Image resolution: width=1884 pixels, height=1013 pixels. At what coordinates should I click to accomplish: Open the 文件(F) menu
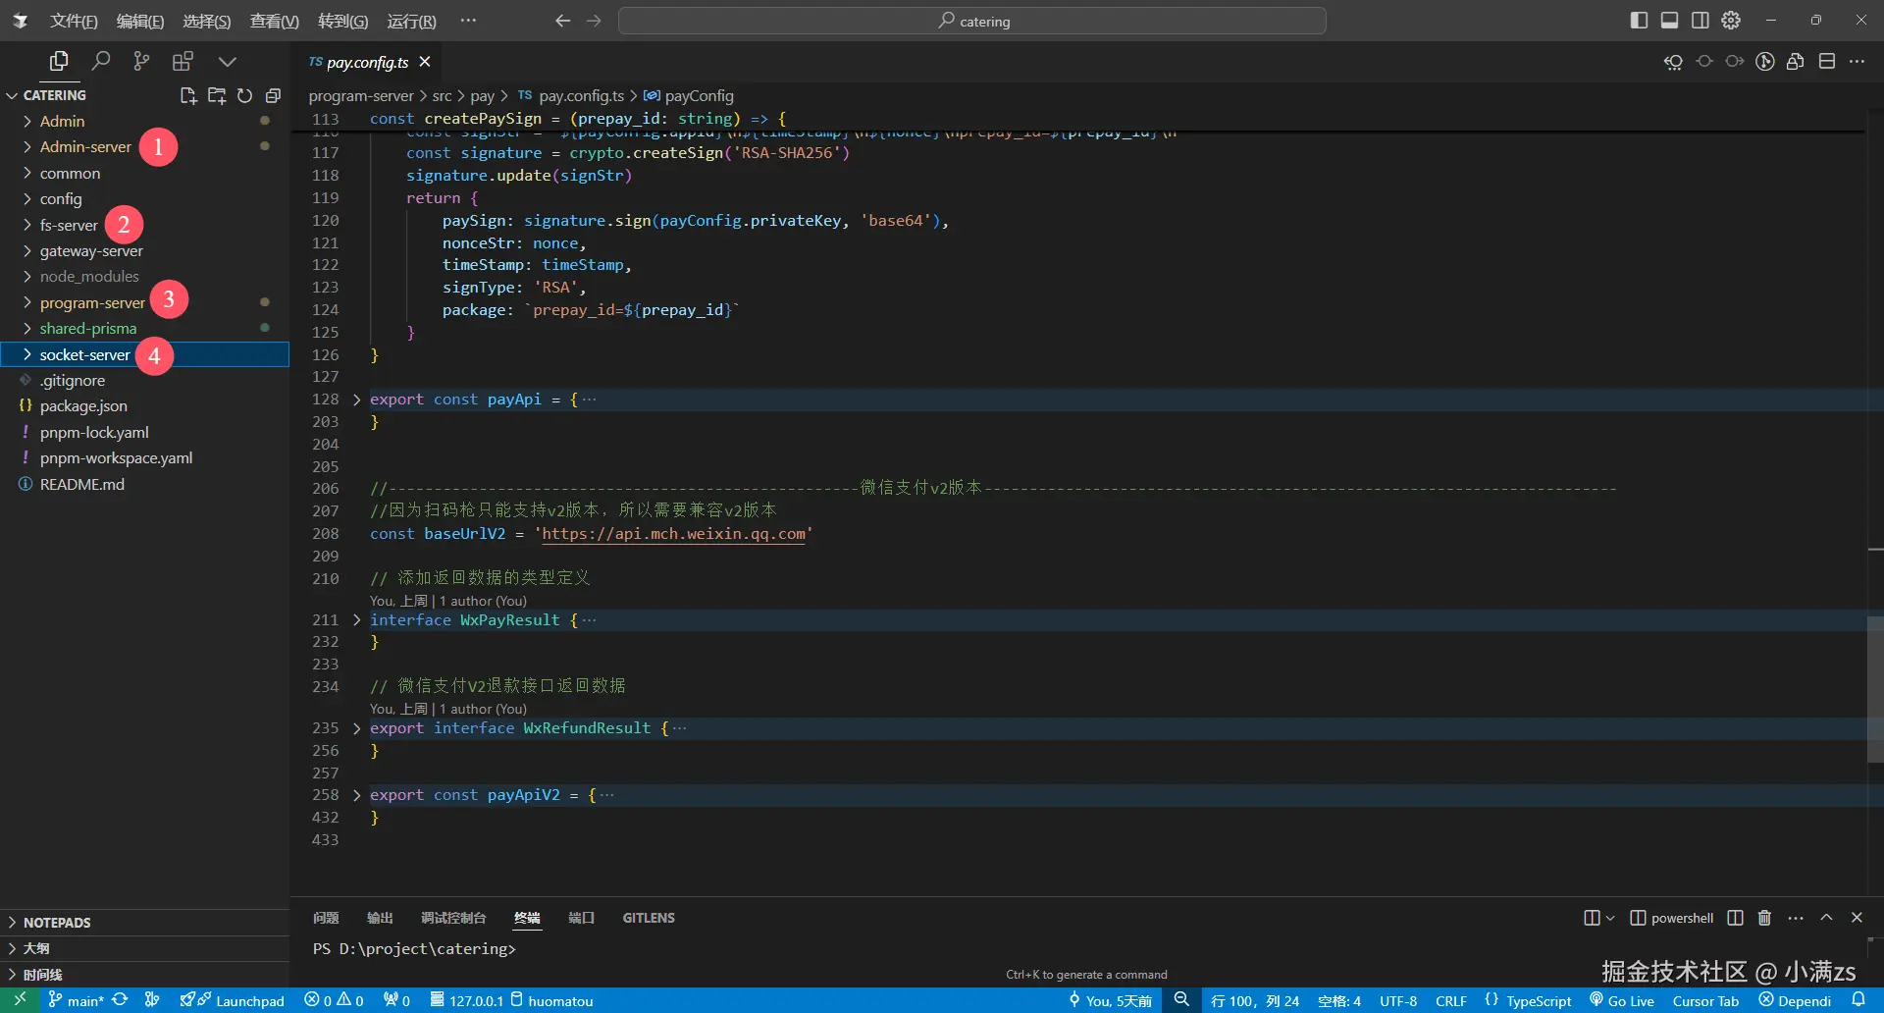74,21
